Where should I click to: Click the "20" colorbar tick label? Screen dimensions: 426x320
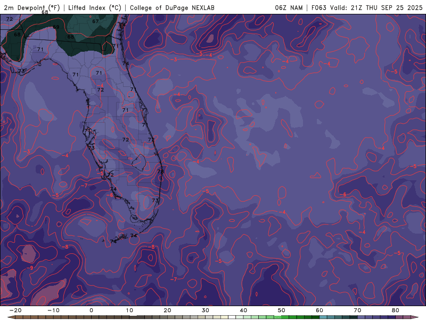coord(167,310)
